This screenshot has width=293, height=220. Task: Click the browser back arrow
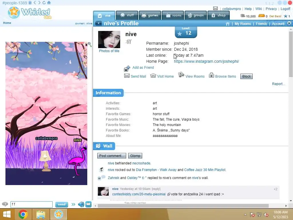[x=35, y=3]
